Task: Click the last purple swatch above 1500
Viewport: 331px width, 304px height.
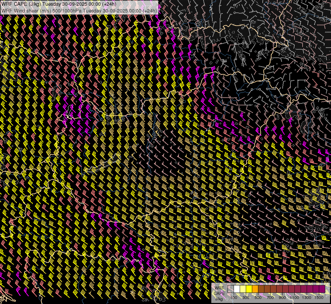Action: point(322,289)
